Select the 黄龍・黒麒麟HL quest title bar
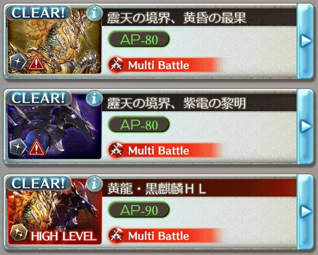 199,188
